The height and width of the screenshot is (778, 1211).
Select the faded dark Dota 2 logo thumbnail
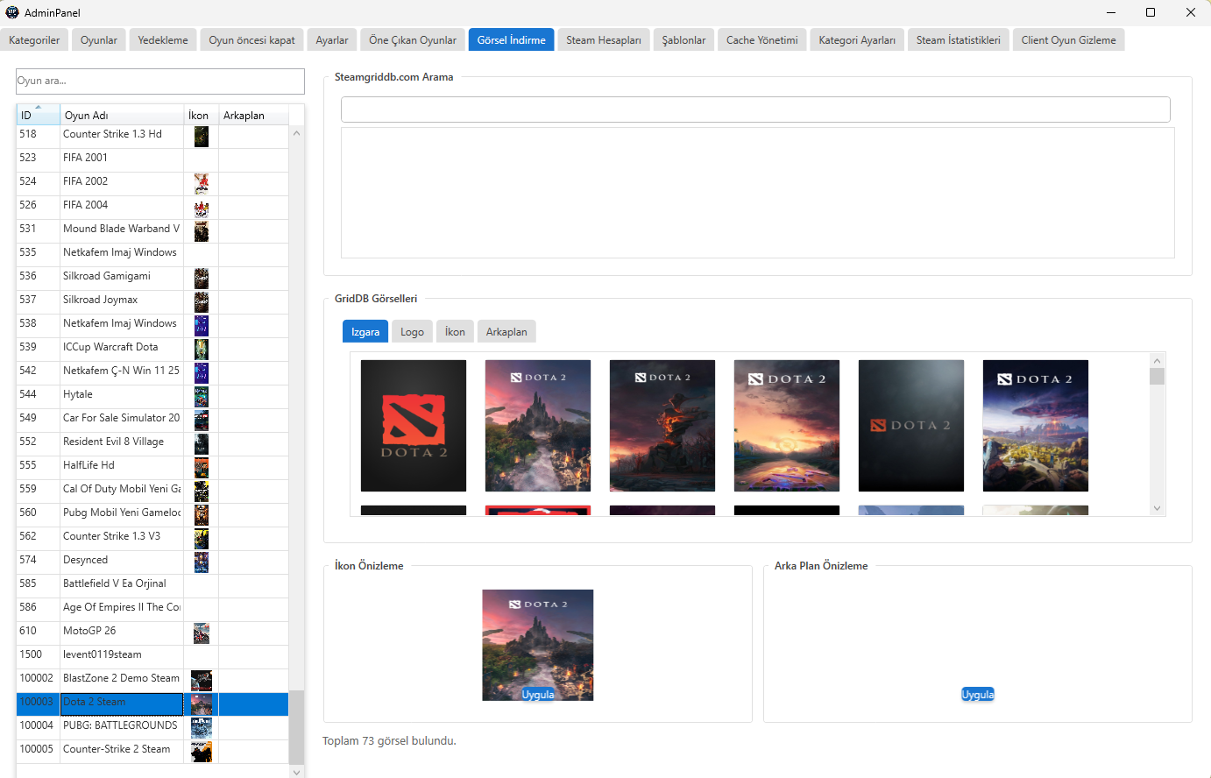911,426
